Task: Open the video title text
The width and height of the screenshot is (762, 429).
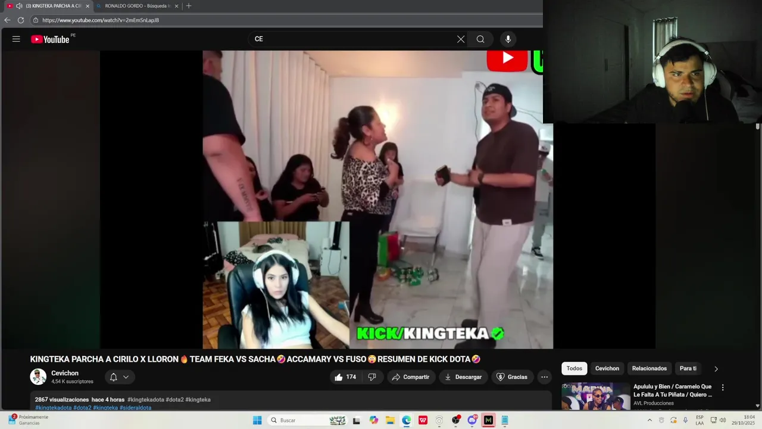Action: tap(255, 359)
